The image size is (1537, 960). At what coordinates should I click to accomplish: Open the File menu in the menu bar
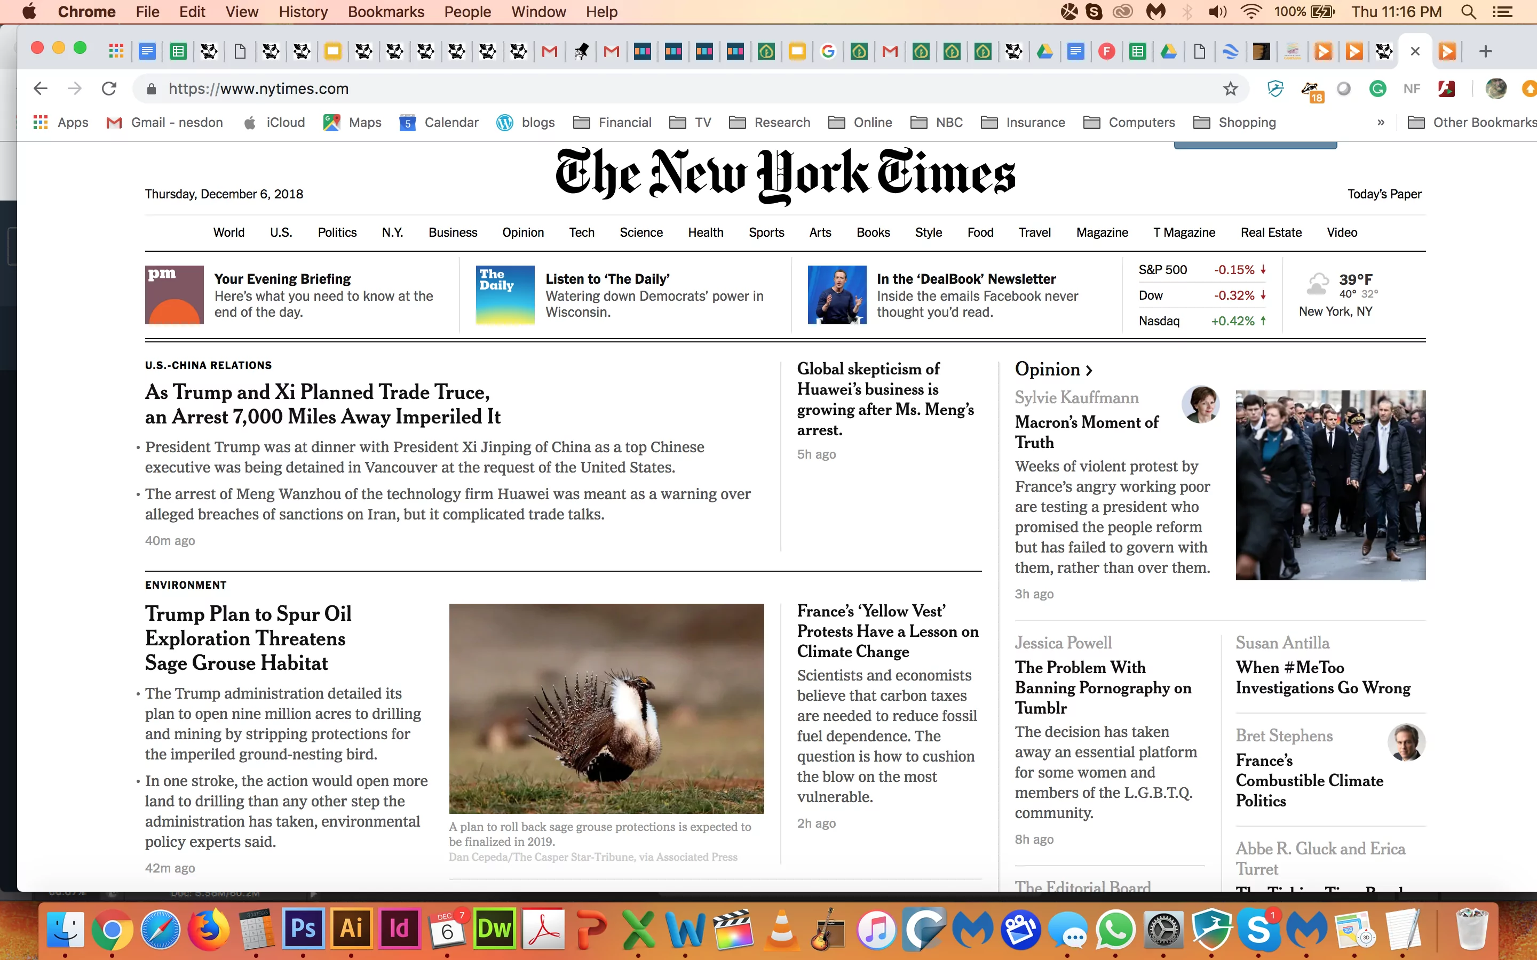point(147,12)
